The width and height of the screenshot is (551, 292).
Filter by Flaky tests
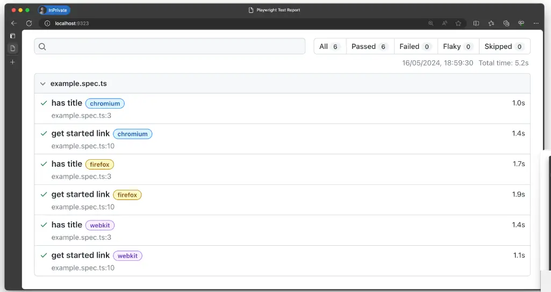[x=458, y=46]
